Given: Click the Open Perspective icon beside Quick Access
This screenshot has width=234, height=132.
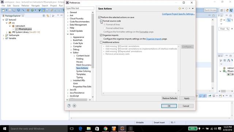Looking at the screenshot, I should (x=222, y=10).
